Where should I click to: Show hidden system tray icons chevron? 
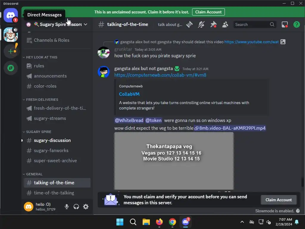(242, 222)
